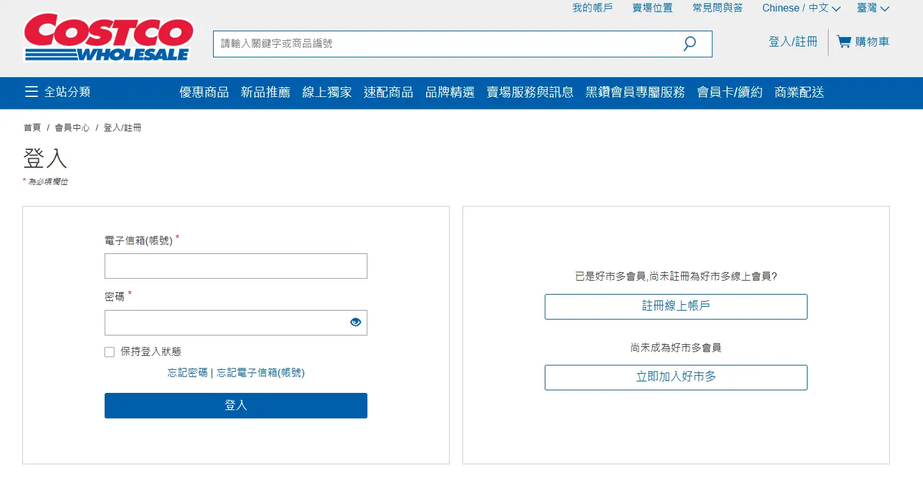Screen dimensions: 923x479
Task: Open 賣場服務與訊息 menu item
Action: click(530, 92)
